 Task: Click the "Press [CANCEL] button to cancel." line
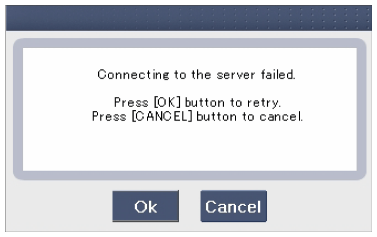pyautogui.click(x=197, y=117)
